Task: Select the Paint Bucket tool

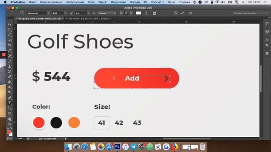Action: coord(9,82)
